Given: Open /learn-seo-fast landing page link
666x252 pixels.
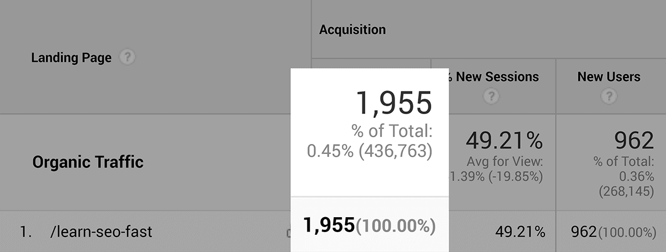Looking at the screenshot, I should tap(101, 231).
